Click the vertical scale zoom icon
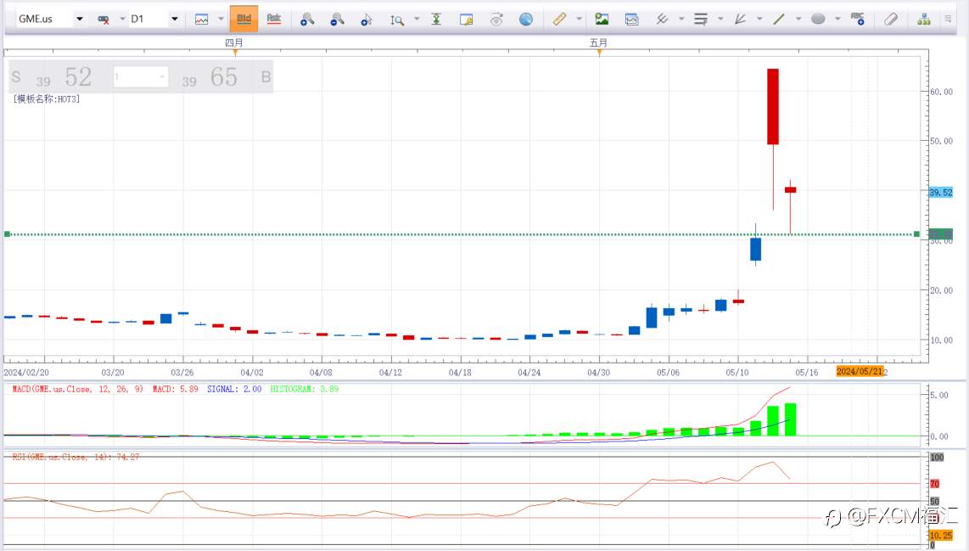This screenshot has width=969, height=551. tap(397, 20)
